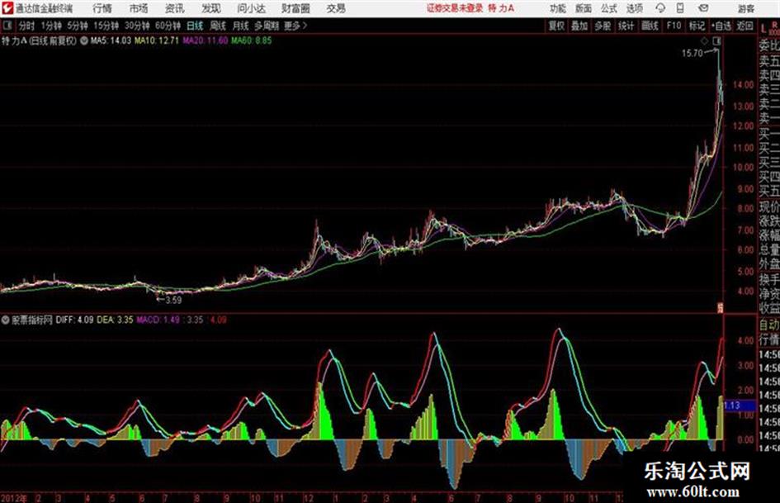Click the envelope messages icon
780x503 pixels.
(703, 8)
